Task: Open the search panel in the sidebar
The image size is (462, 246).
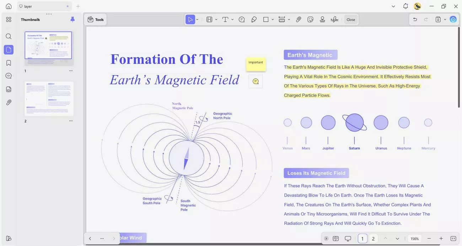Action: pyautogui.click(x=9, y=36)
